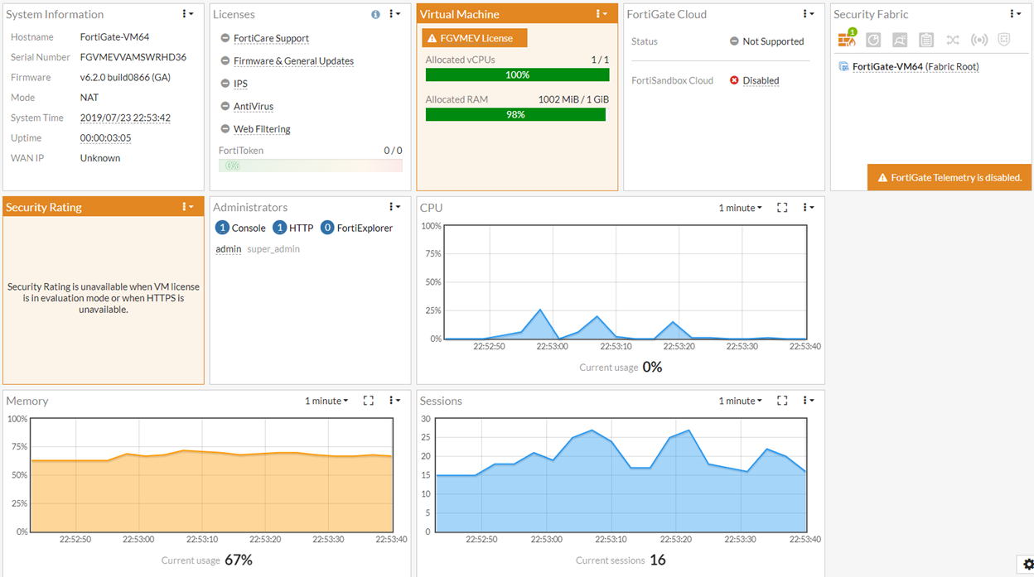
Task: Maximize the Sessions chart widget
Action: click(782, 401)
